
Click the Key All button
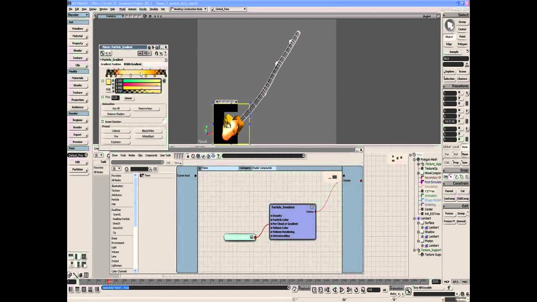click(x=116, y=109)
